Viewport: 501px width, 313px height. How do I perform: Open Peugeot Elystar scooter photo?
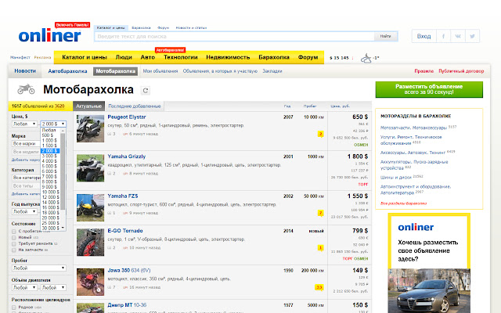tap(91, 128)
